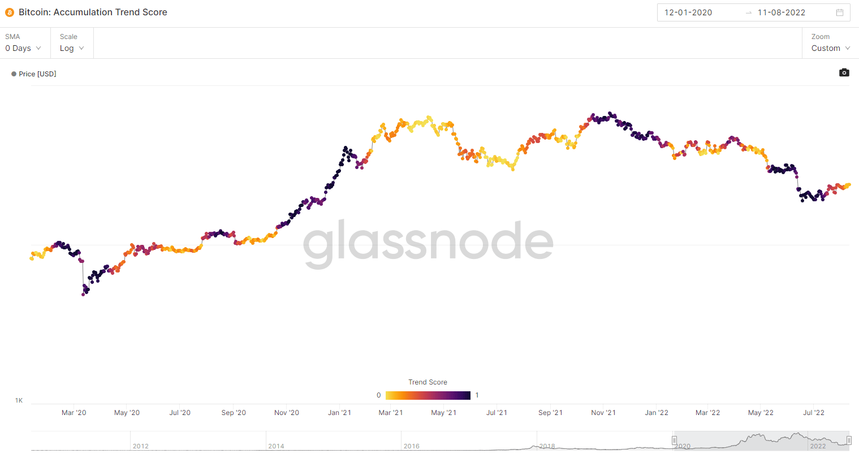Grab the right range selector handle

coord(849,440)
